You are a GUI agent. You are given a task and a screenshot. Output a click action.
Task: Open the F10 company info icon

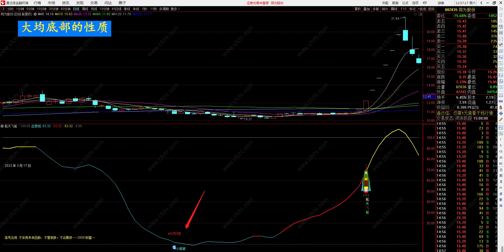(501, 57)
